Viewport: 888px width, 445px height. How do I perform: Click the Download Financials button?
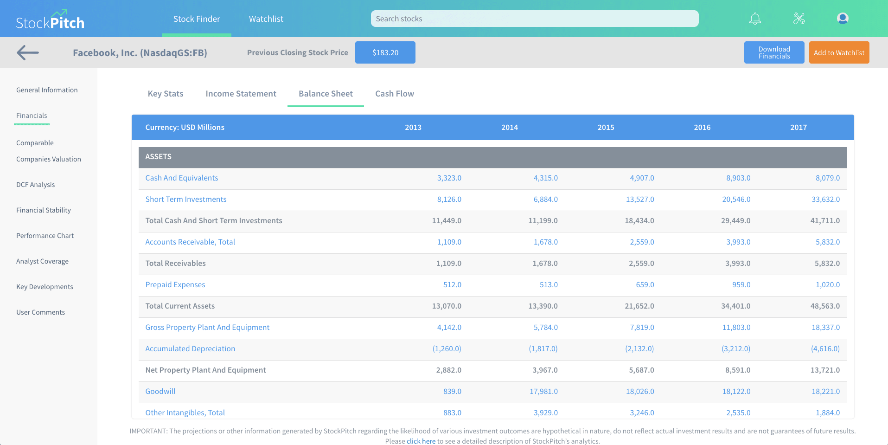774,52
